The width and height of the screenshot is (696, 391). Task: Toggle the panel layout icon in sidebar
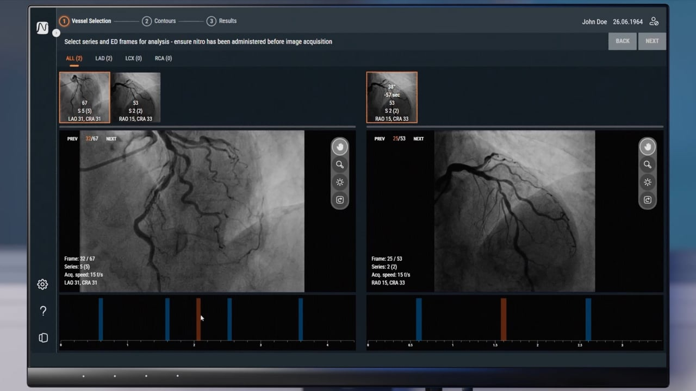pos(43,338)
